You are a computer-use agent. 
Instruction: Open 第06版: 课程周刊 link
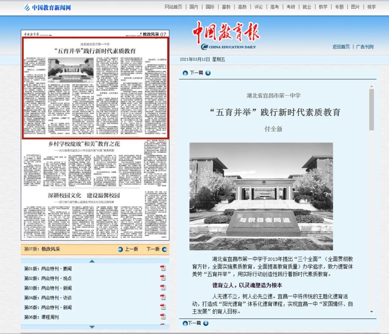pos(41,317)
